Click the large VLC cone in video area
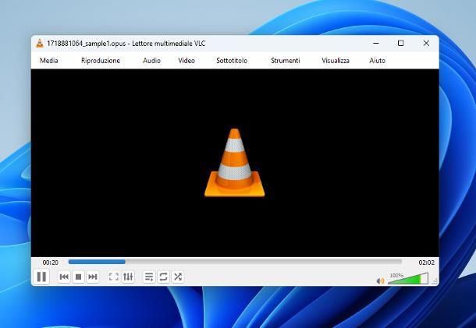Image resolution: width=476 pixels, height=328 pixels. pyautogui.click(x=235, y=163)
